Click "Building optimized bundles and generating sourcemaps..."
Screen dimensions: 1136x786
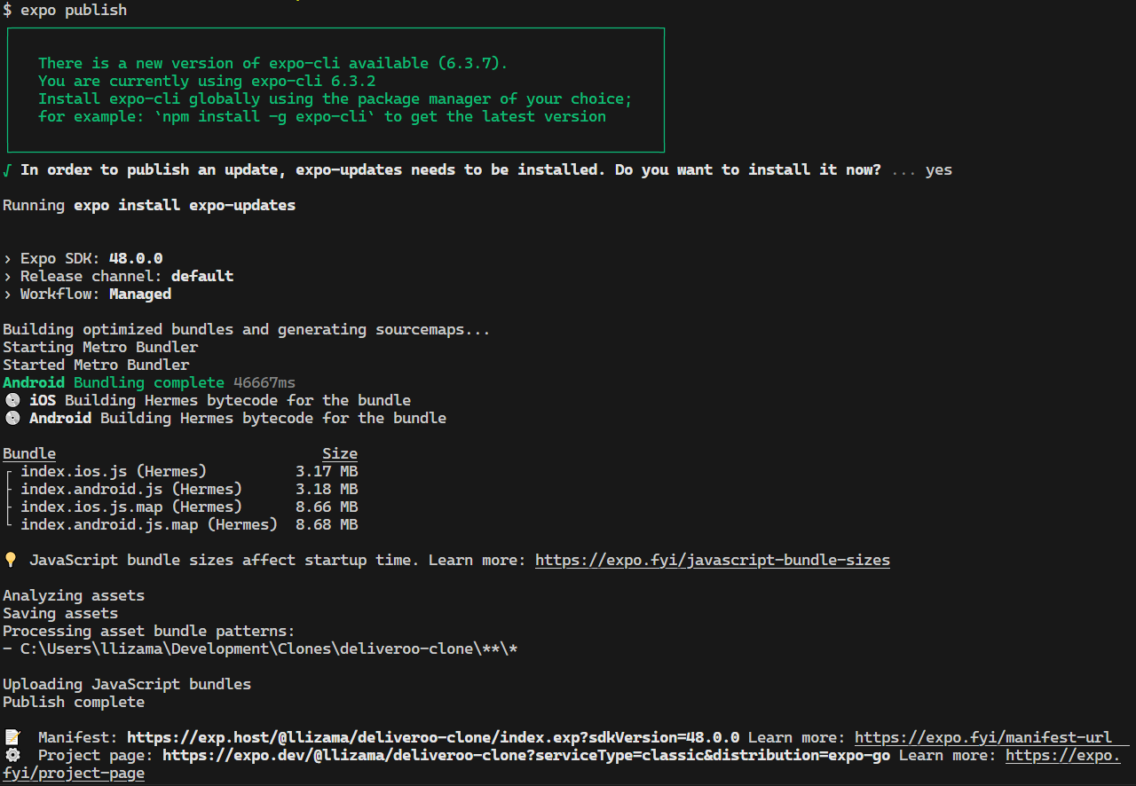click(x=247, y=329)
